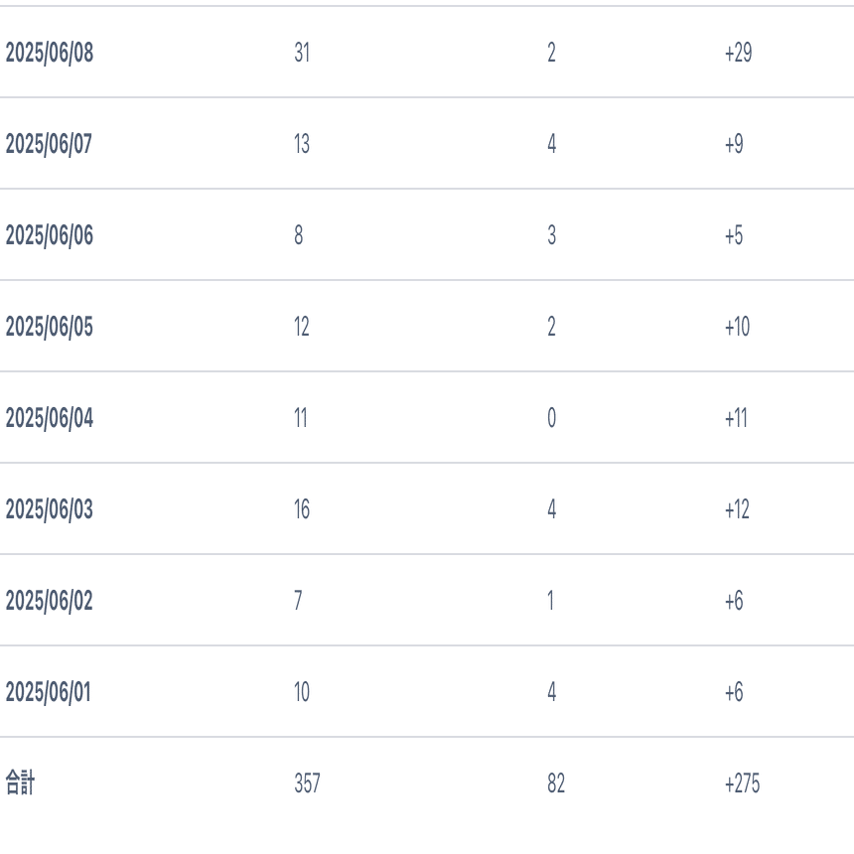The height and width of the screenshot is (854, 854).
Task: Select the +9 value for 2025/06/07
Action: pos(734,144)
